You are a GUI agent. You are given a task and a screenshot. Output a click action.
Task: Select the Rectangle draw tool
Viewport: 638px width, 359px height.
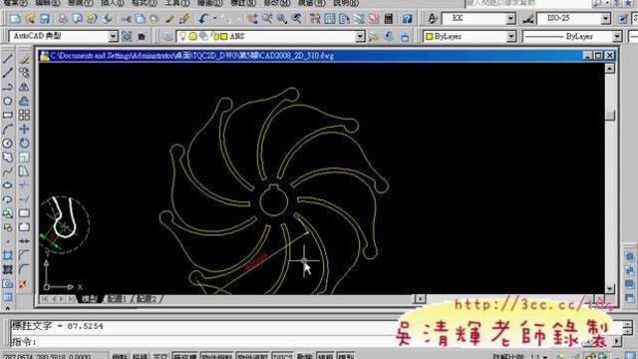tap(7, 116)
